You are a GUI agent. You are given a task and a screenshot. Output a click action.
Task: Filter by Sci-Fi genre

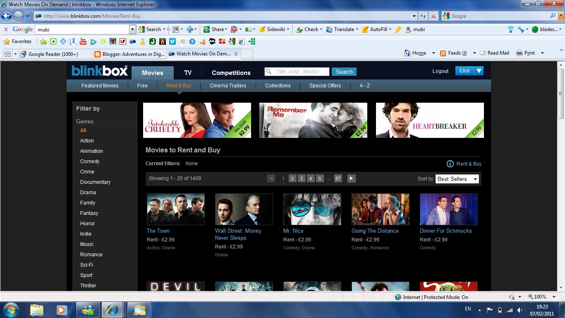pos(86,265)
